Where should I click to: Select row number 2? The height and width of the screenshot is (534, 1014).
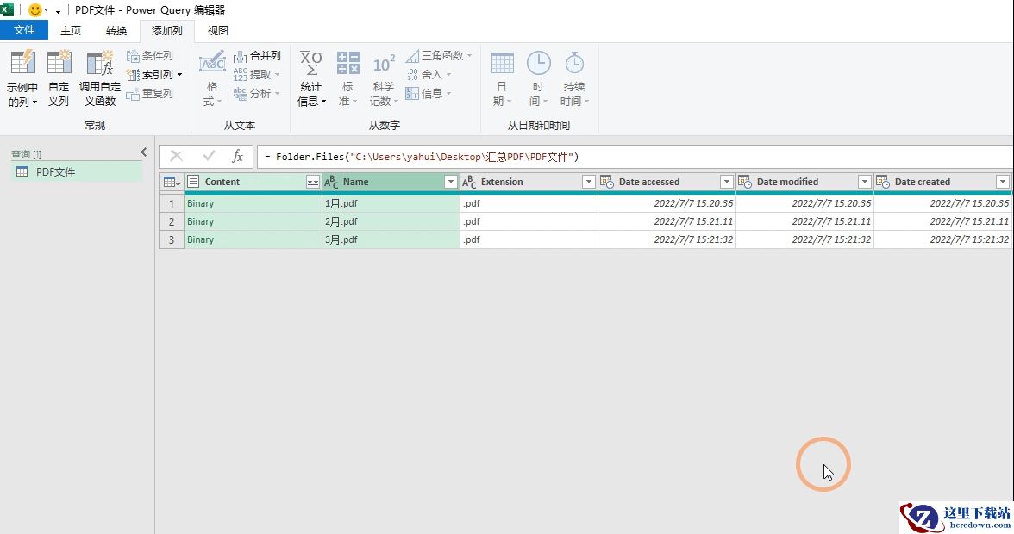coord(172,221)
